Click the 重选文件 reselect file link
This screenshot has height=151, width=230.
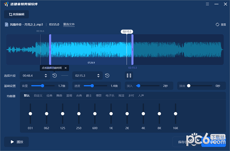(69, 24)
